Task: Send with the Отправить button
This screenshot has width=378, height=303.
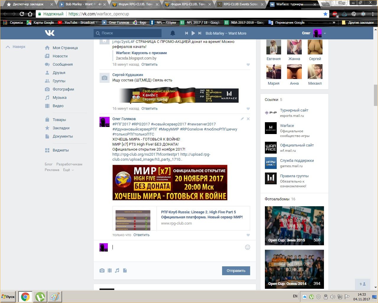Action: pyautogui.click(x=236, y=270)
